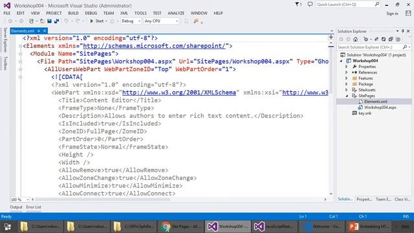Click Solution Explorer Pending Changes Filter icon

pos(365,39)
